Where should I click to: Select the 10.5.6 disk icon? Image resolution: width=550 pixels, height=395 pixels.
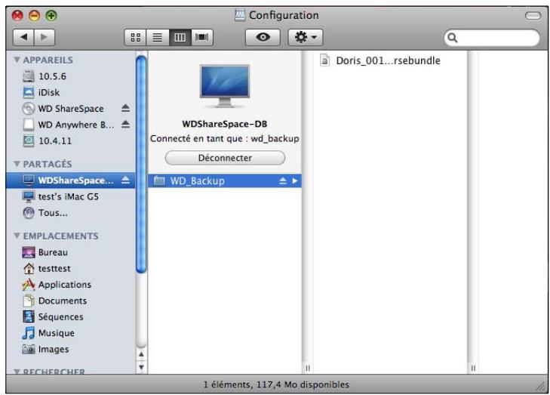click(x=29, y=76)
